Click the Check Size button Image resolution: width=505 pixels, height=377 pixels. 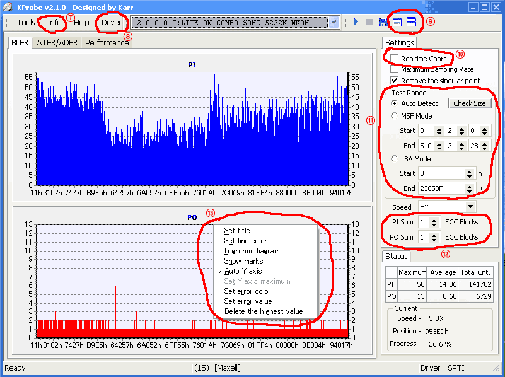[470, 103]
